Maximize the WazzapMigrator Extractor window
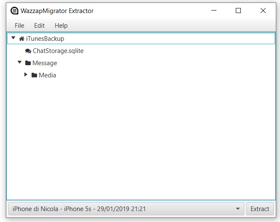Viewport: 280px width, 222px height. coord(238,11)
